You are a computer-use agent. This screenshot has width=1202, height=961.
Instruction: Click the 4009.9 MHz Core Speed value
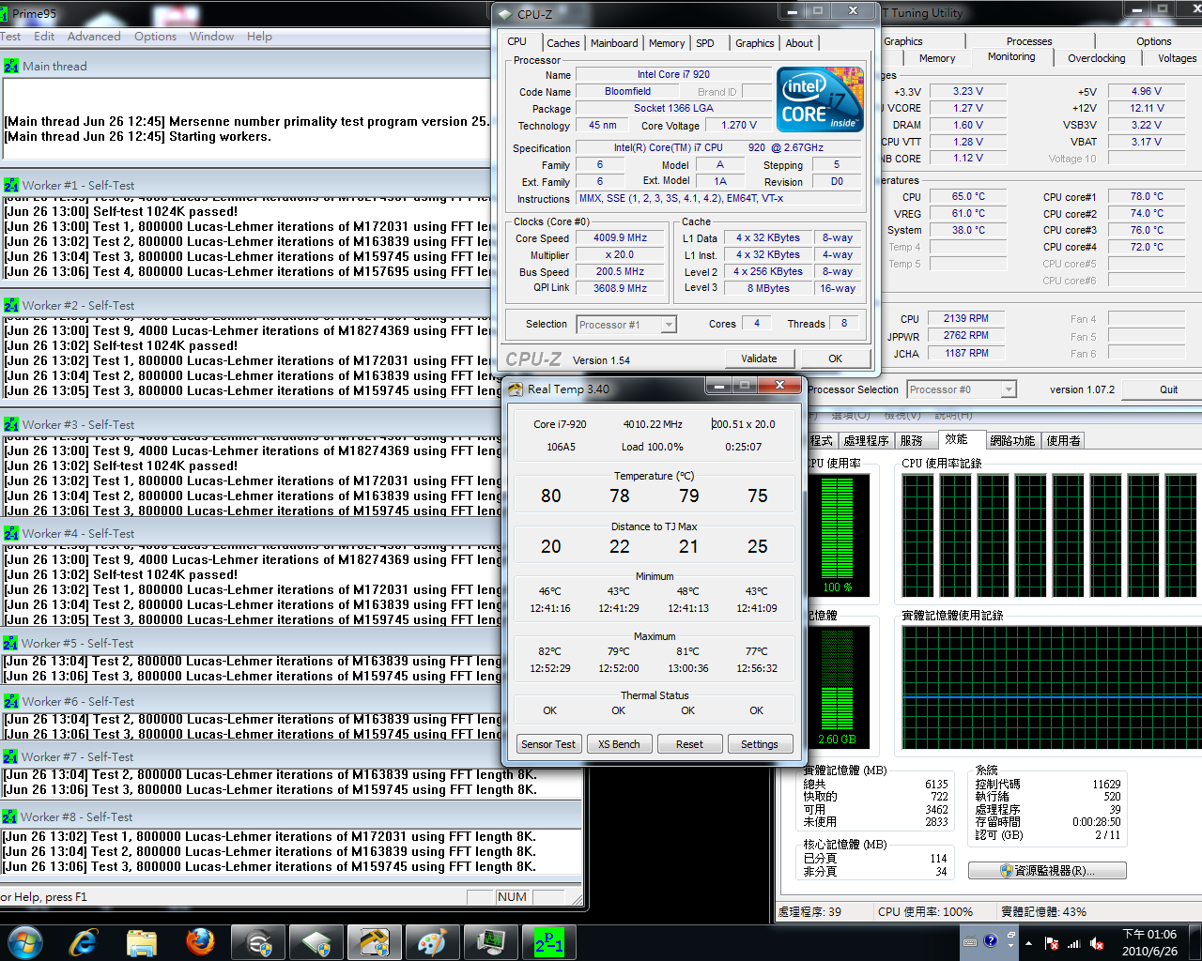click(620, 238)
